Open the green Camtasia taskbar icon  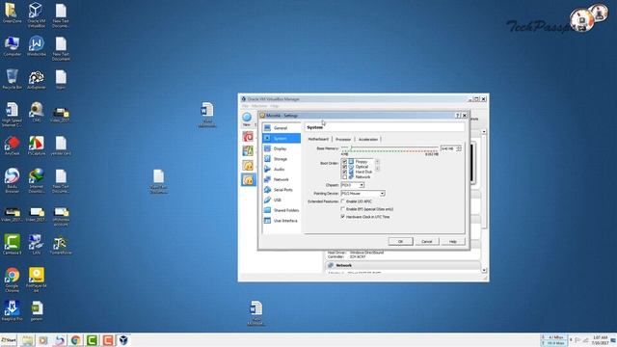click(92, 340)
